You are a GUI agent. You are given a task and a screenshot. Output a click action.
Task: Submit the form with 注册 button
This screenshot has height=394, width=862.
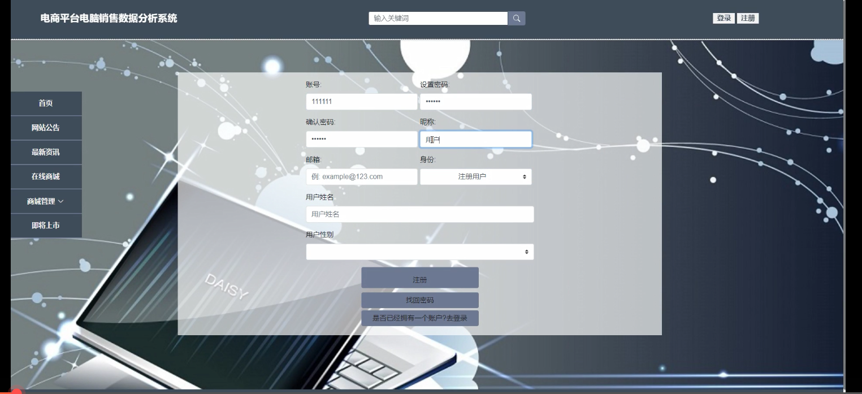pos(420,278)
